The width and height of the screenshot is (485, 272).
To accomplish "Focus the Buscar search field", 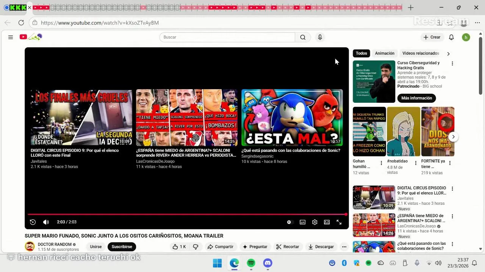I will [227, 37].
